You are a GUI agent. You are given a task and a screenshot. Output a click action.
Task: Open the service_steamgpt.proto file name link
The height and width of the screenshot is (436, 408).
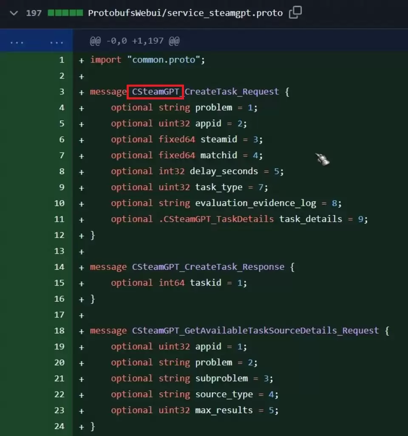tap(185, 13)
